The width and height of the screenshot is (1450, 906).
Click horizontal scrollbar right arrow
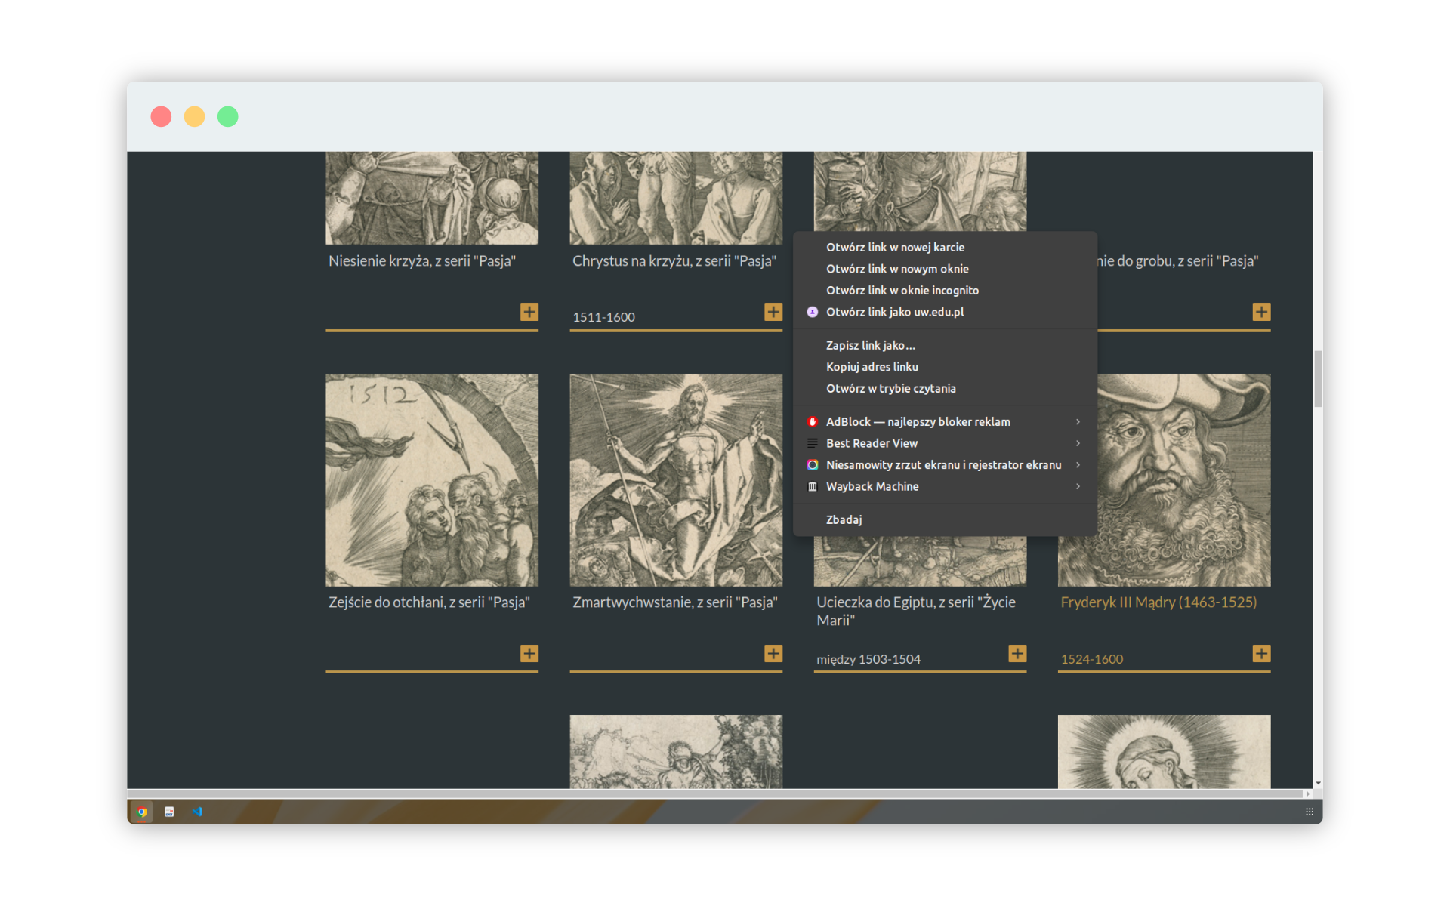tap(1307, 794)
